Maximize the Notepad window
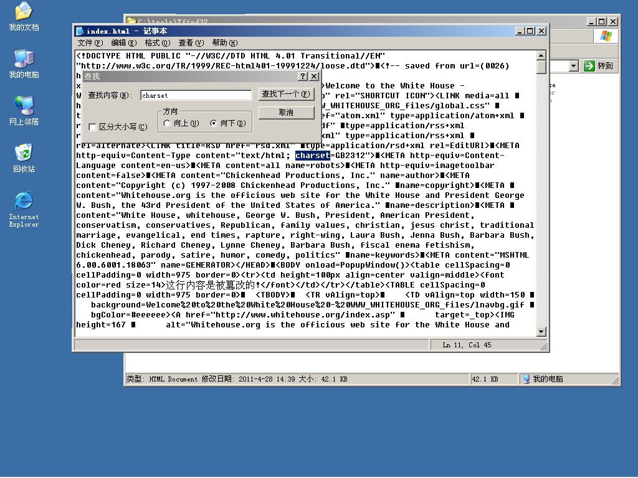 pyautogui.click(x=530, y=31)
